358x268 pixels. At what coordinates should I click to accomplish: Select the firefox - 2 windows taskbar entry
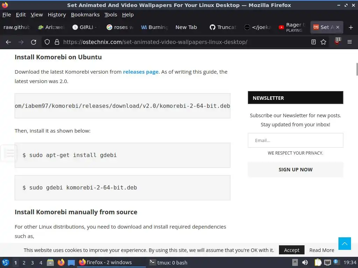112,262
